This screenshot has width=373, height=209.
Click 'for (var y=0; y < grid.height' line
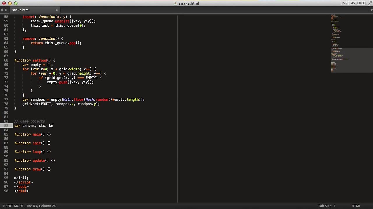(68, 73)
